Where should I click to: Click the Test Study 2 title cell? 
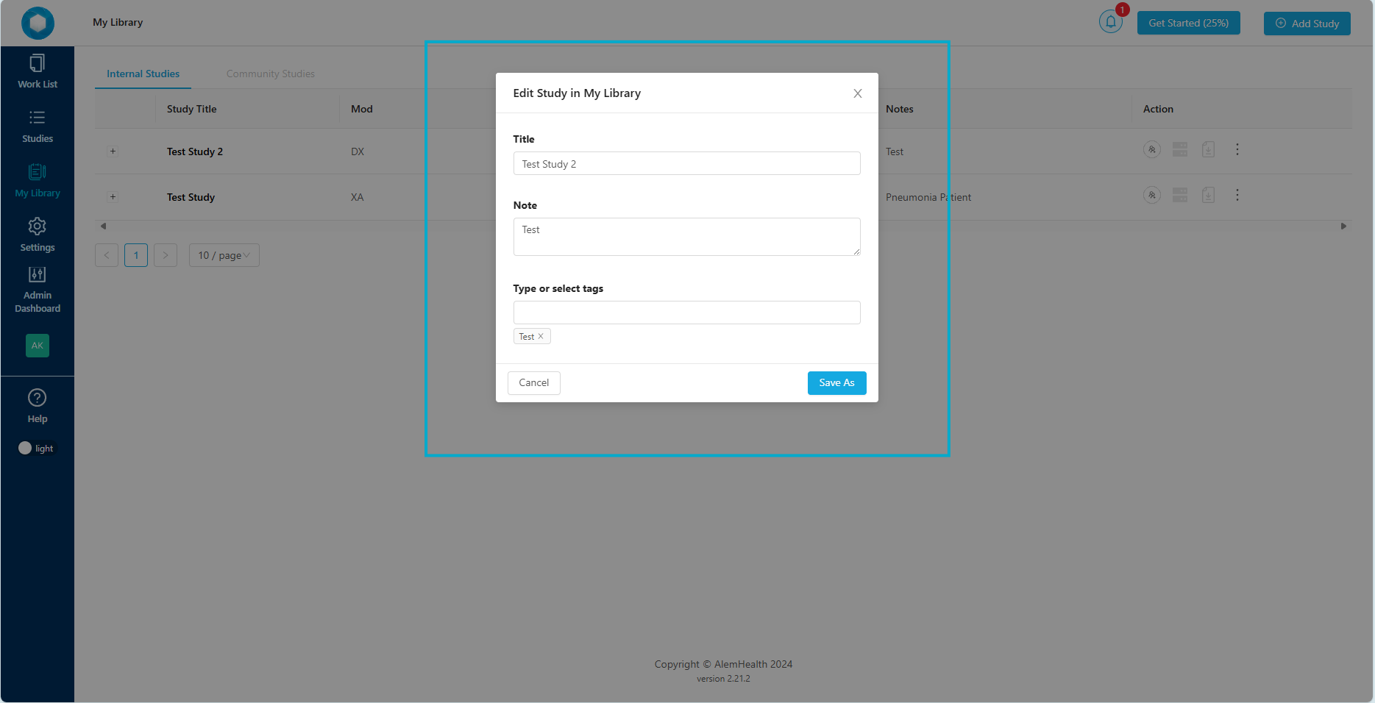click(195, 151)
